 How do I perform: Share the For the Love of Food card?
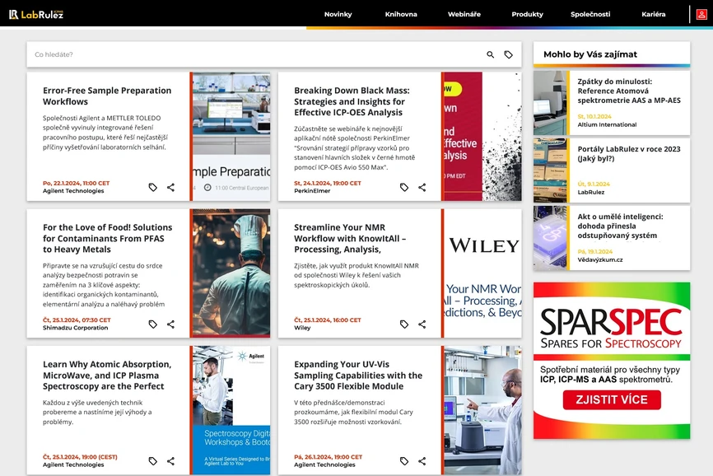[170, 324]
